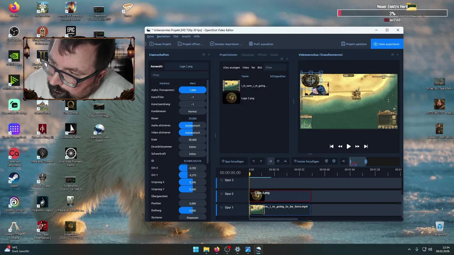The image size is (454, 255).
Task: Click the Schwerkraft Mitte value
Action: click(193, 154)
